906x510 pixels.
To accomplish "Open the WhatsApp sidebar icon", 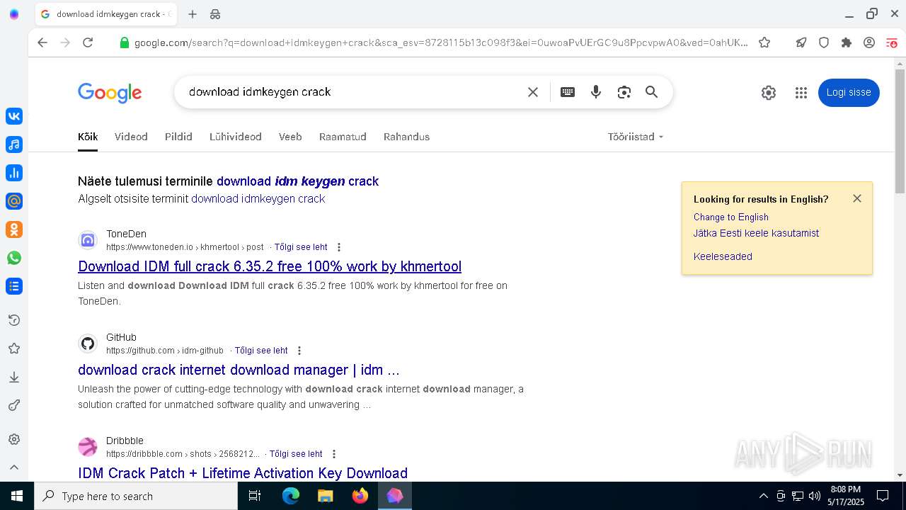I will (x=14, y=258).
